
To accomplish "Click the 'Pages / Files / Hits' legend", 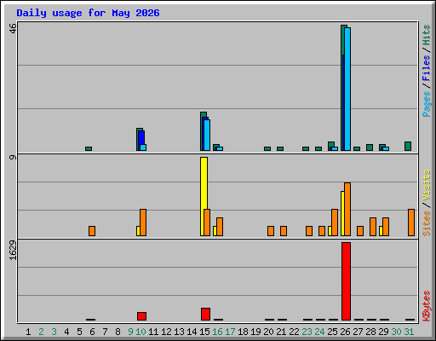I will (426, 71).
